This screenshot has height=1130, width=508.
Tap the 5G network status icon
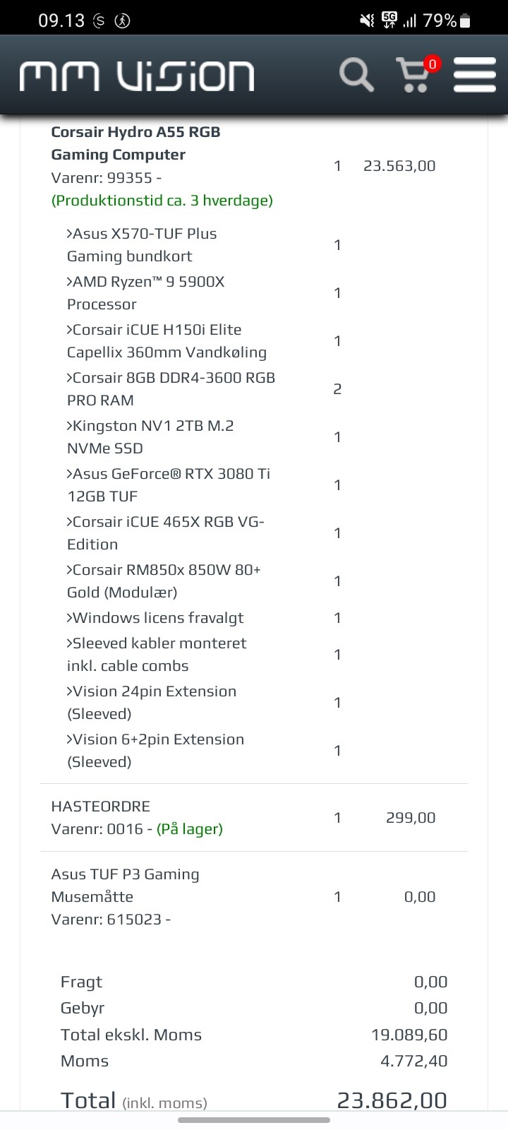[x=389, y=20]
